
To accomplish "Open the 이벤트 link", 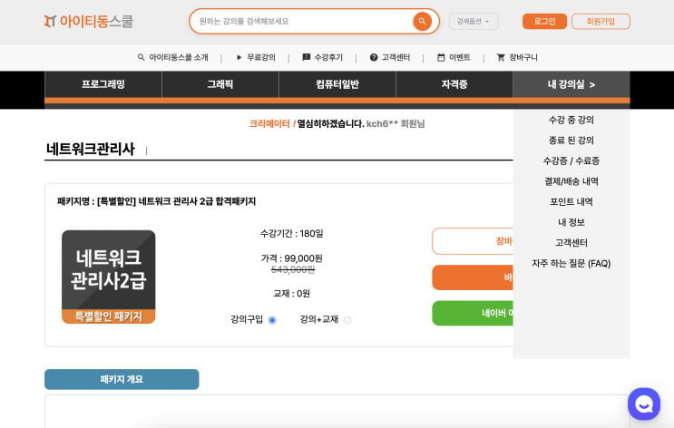I will point(460,57).
